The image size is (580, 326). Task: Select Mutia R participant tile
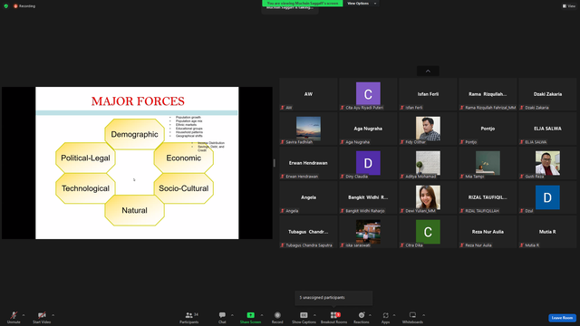tap(547, 232)
